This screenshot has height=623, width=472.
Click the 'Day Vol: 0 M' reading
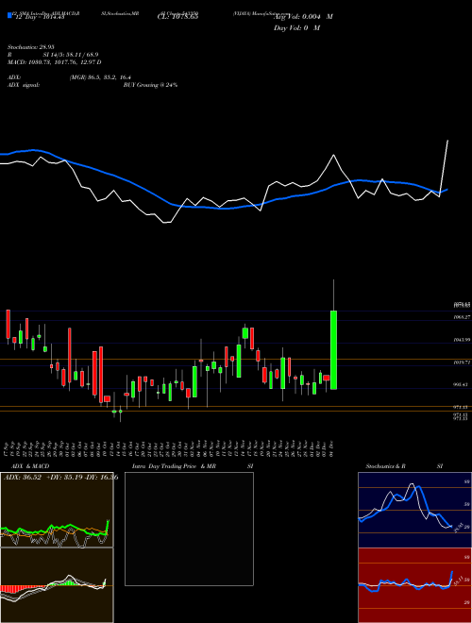296,28
